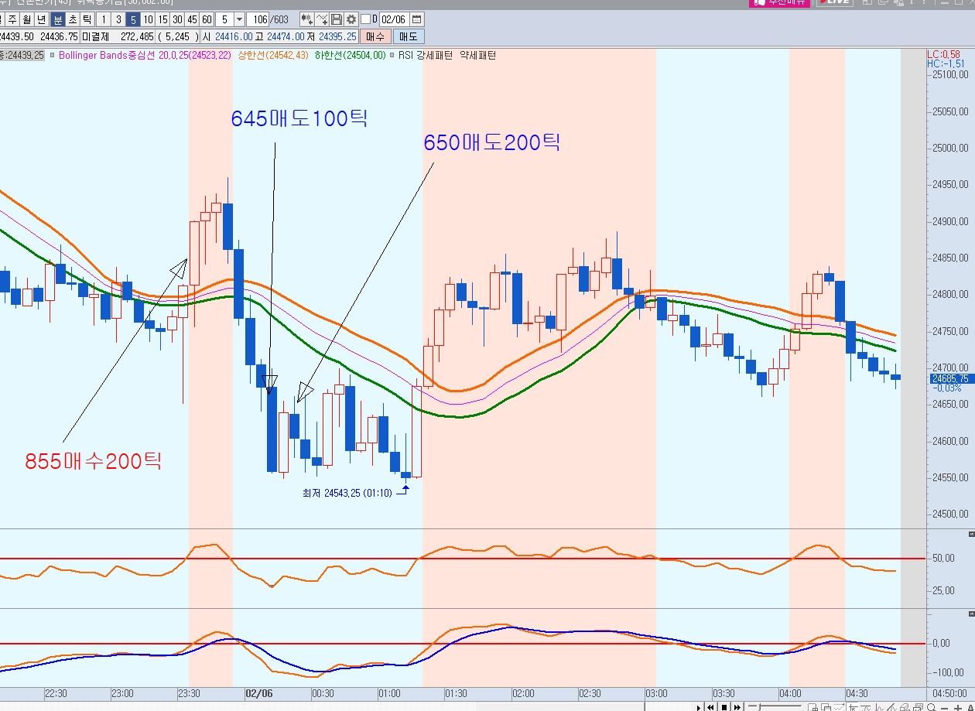Collapse the bottom oscillator sub-panel
Viewport: 975px width, 711px height.
(971, 614)
